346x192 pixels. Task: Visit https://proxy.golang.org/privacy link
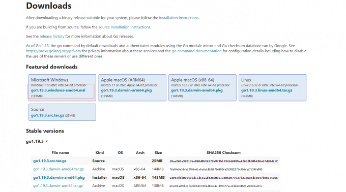(53, 51)
